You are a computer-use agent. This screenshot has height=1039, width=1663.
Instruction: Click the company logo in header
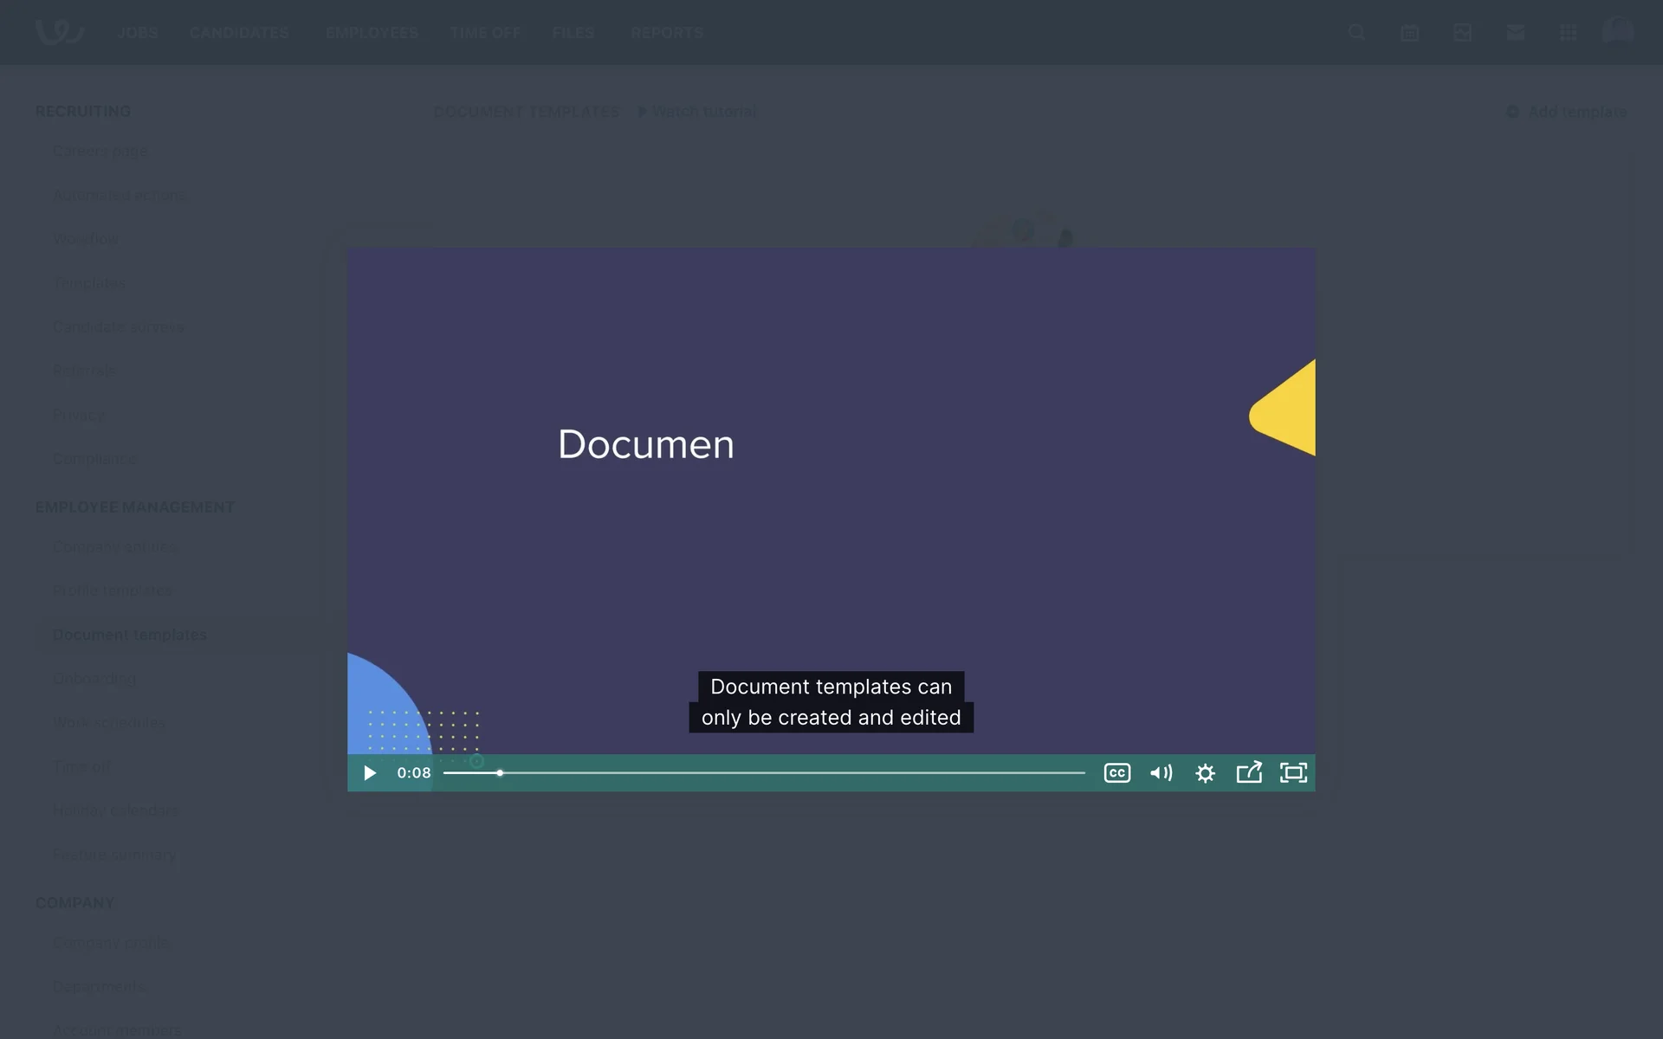tap(59, 32)
